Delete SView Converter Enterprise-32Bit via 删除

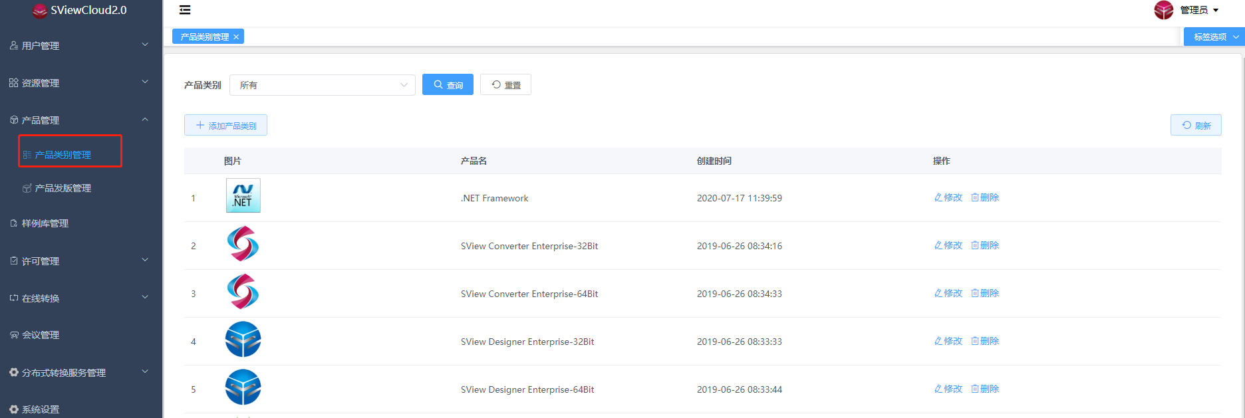pos(985,245)
